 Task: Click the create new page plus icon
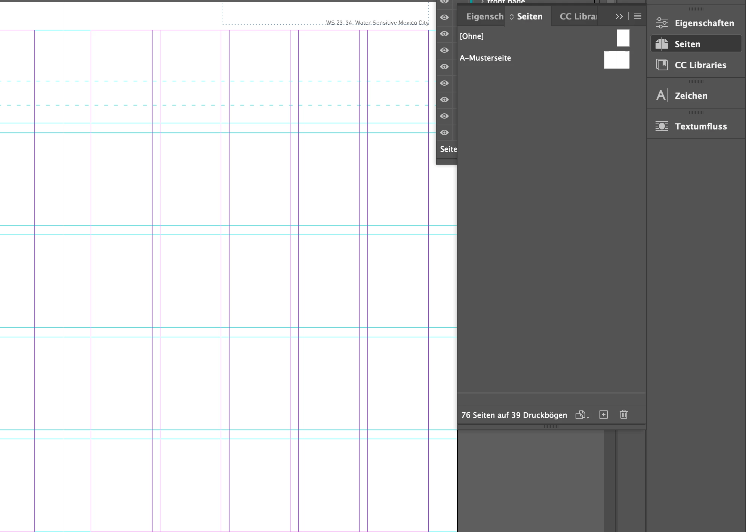coord(603,415)
